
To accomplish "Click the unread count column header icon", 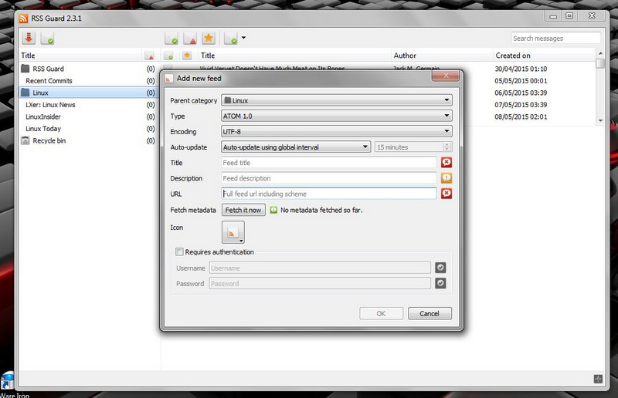I will tap(150, 56).
